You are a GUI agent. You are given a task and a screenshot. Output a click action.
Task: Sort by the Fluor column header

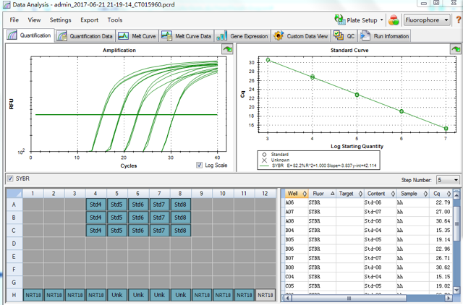pos(322,194)
